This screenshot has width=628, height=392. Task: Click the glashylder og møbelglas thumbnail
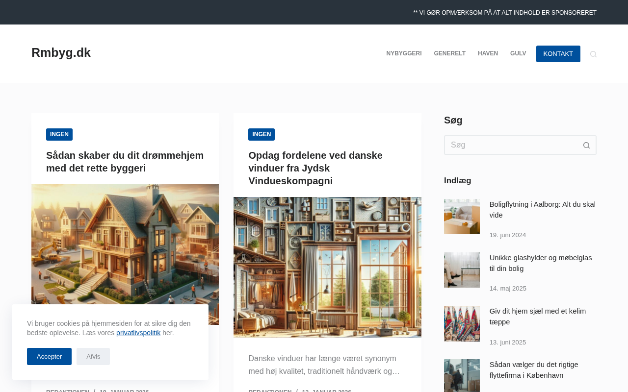(x=462, y=270)
